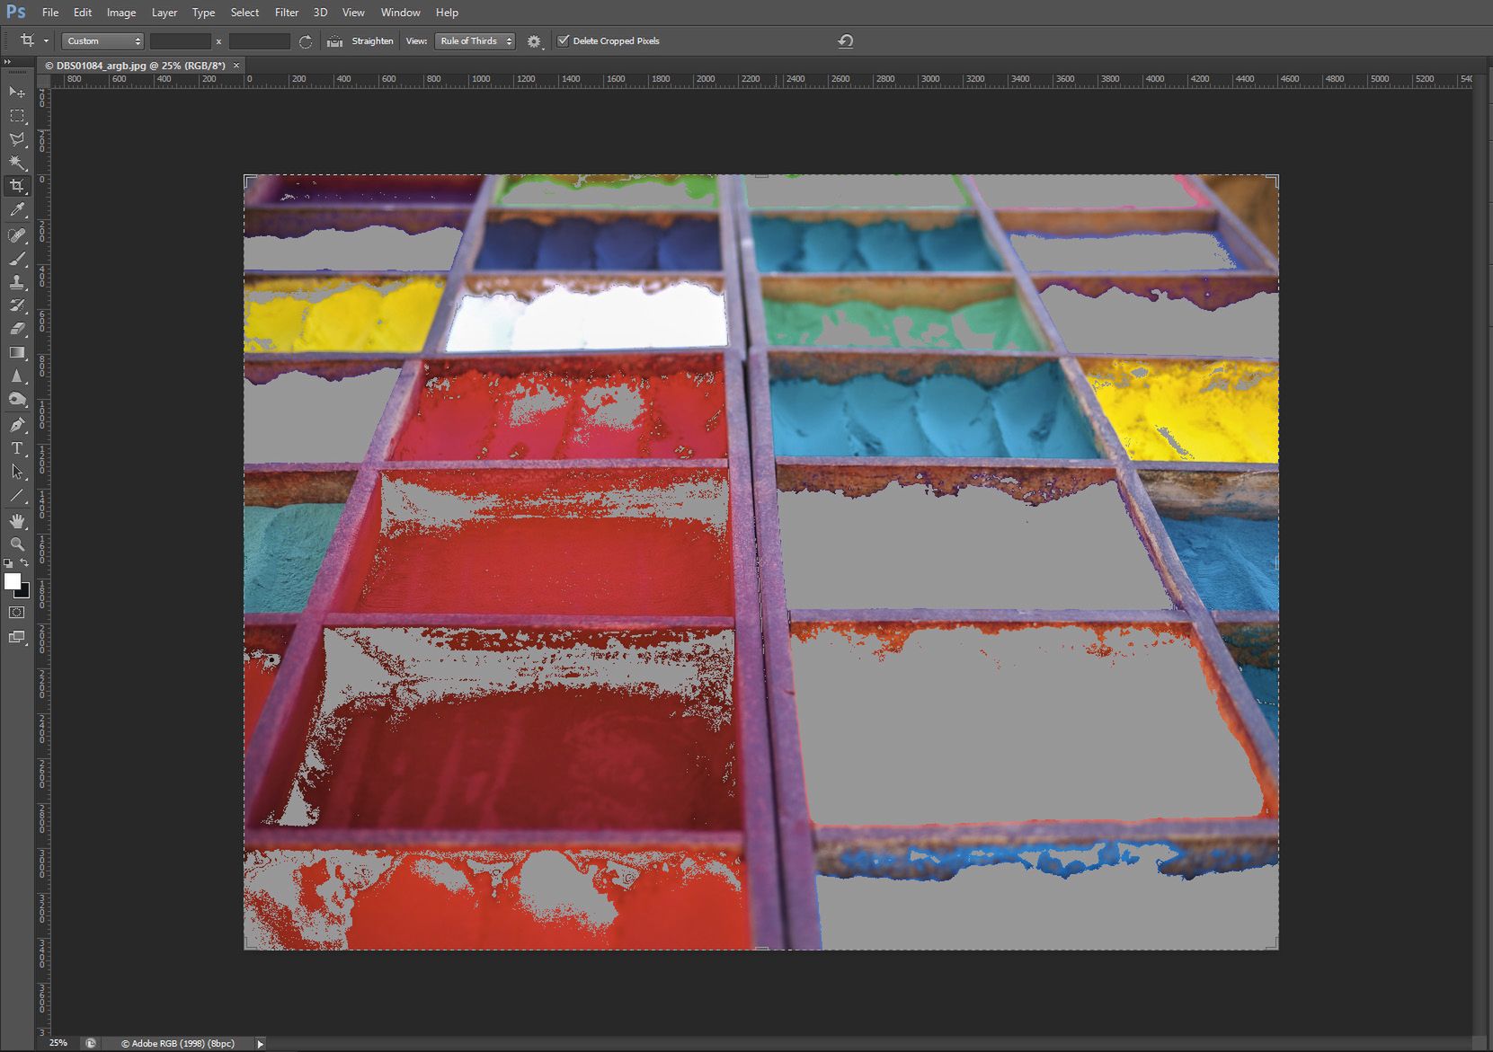1493x1052 pixels.
Task: Click the Straighten level icon
Action: 334,41
